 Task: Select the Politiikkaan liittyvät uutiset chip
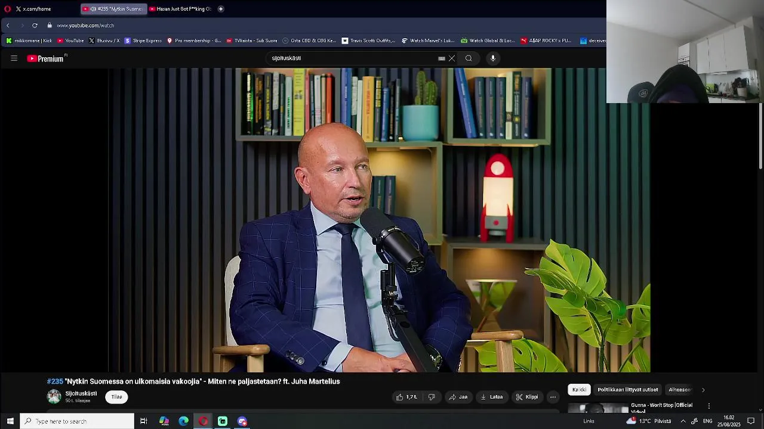pos(628,390)
